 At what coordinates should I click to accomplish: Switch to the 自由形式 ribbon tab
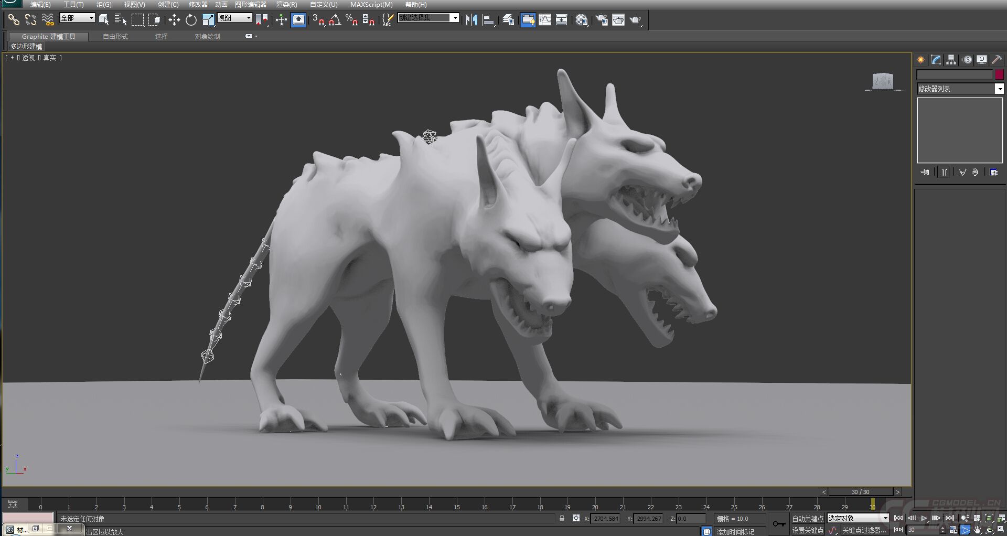115,36
